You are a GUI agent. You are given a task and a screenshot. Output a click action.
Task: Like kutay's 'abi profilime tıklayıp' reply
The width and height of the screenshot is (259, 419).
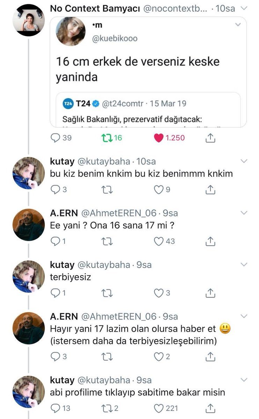(x=159, y=407)
